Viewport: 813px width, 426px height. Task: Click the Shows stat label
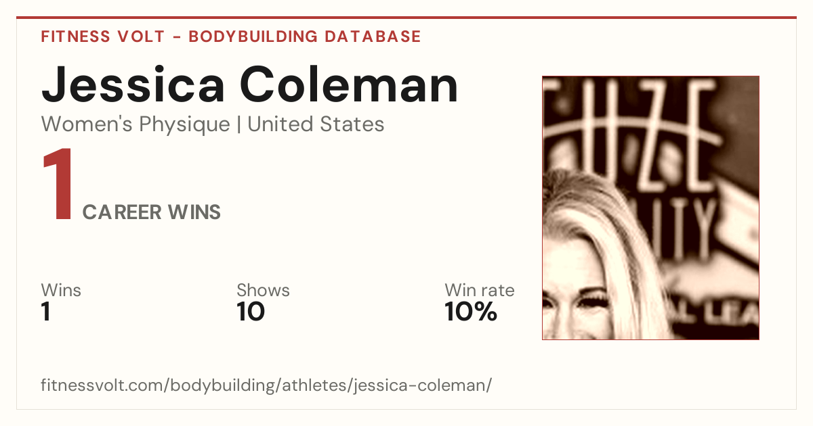pos(263,291)
